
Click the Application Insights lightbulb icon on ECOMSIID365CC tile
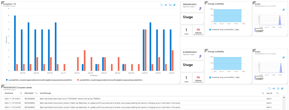[x=200, y=56]
